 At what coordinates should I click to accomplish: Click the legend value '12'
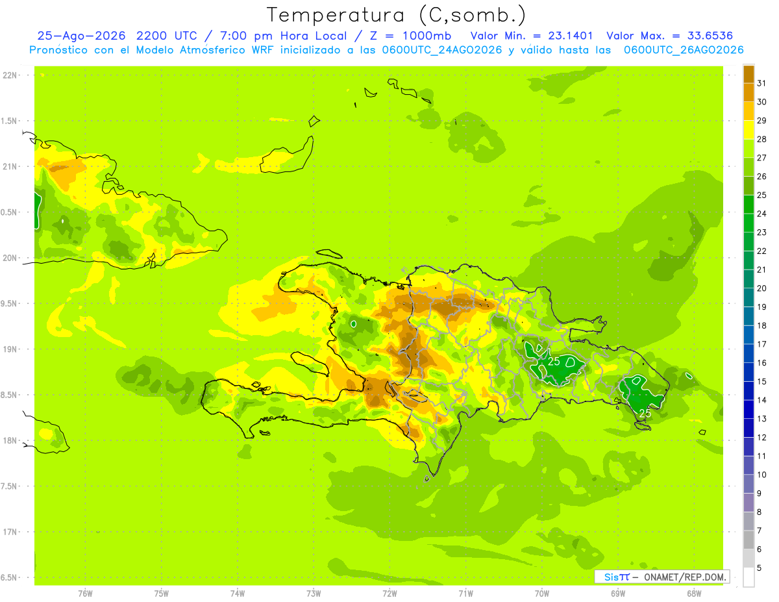[762, 438]
